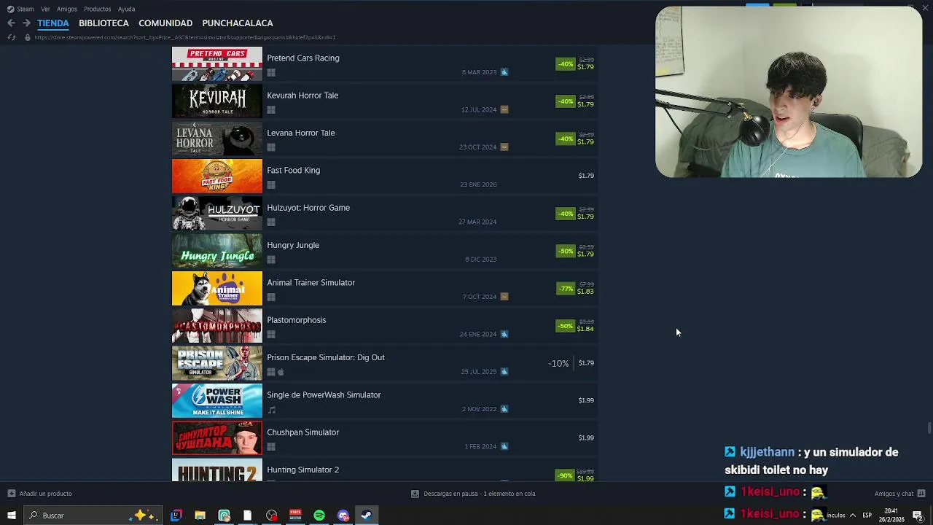Click music note icon under PowerWash Simulator single

pos(271,410)
